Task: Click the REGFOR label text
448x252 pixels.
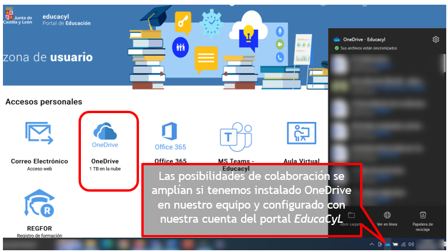Action: [x=39, y=229]
